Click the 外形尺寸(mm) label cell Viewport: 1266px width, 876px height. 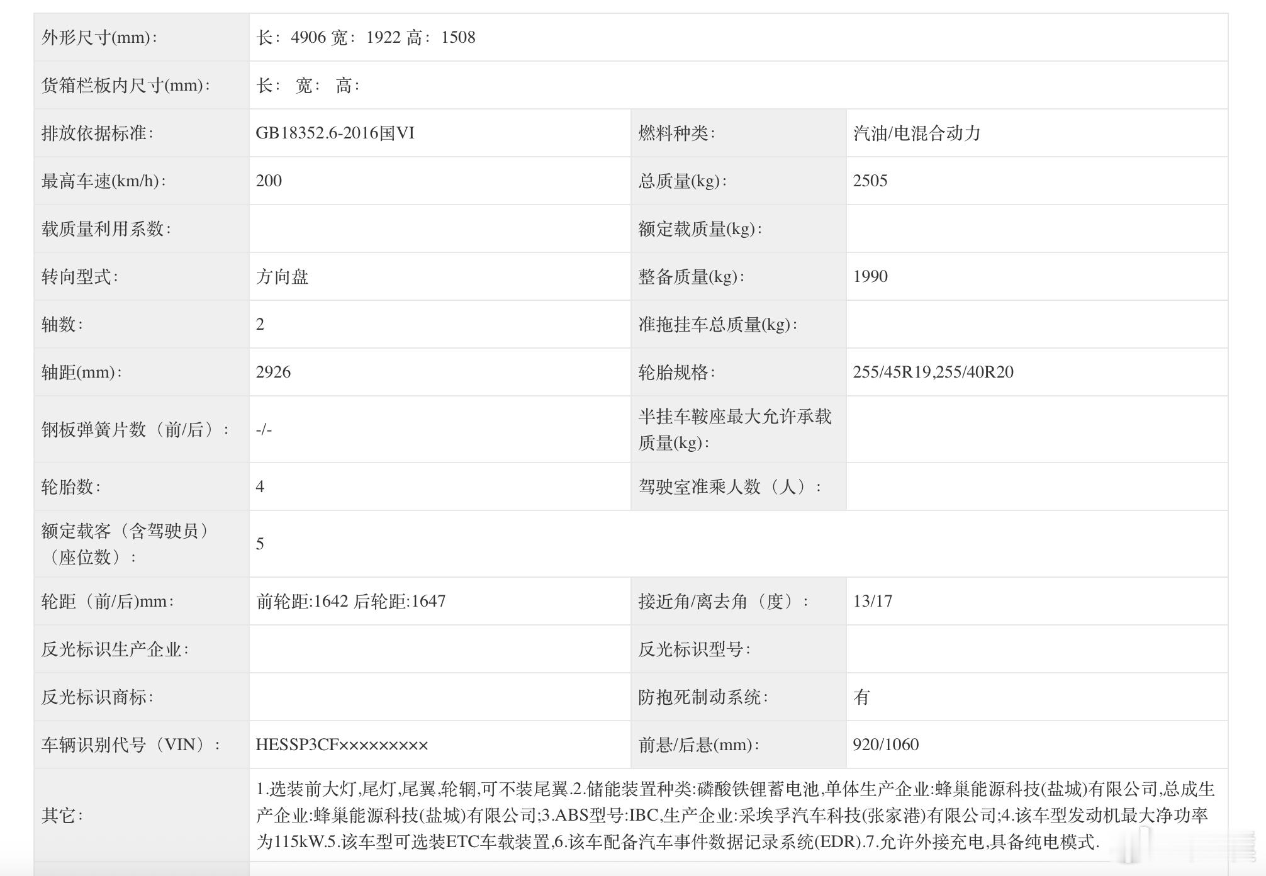99,38
